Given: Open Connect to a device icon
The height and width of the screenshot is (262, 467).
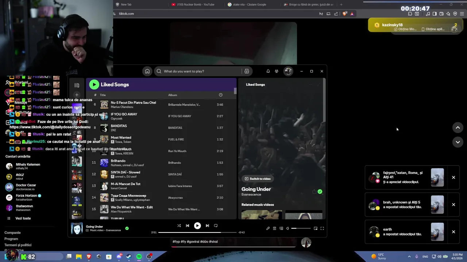Looking at the screenshot, I should pyautogui.click(x=281, y=229).
